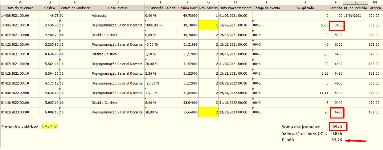The width and height of the screenshot is (383, 150).
Task: Click the processing date '23/02/2023 00:00'
Action: (235, 112)
